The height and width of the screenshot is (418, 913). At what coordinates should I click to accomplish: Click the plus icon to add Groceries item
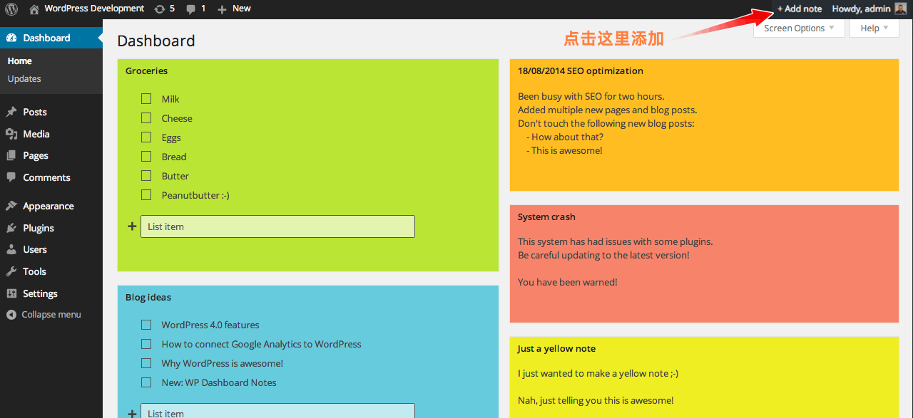coord(132,226)
